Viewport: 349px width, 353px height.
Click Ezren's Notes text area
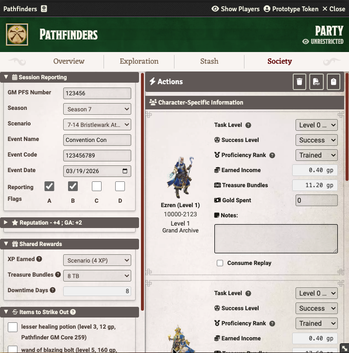276,238
